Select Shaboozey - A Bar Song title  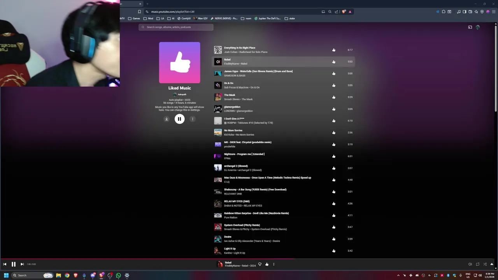(255, 189)
